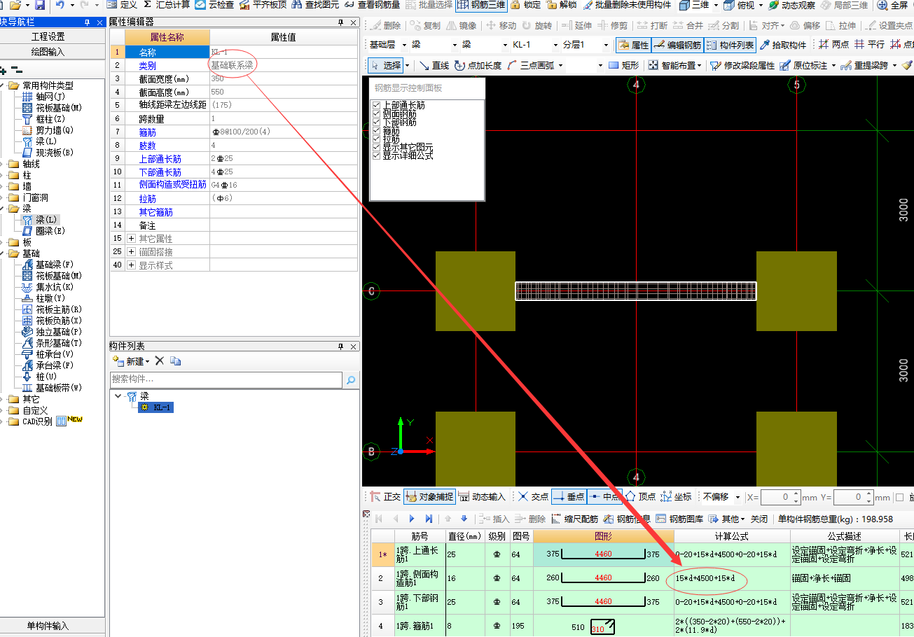The height and width of the screenshot is (637, 914).
Task: Go to next rebar record arrow
Action: (411, 519)
